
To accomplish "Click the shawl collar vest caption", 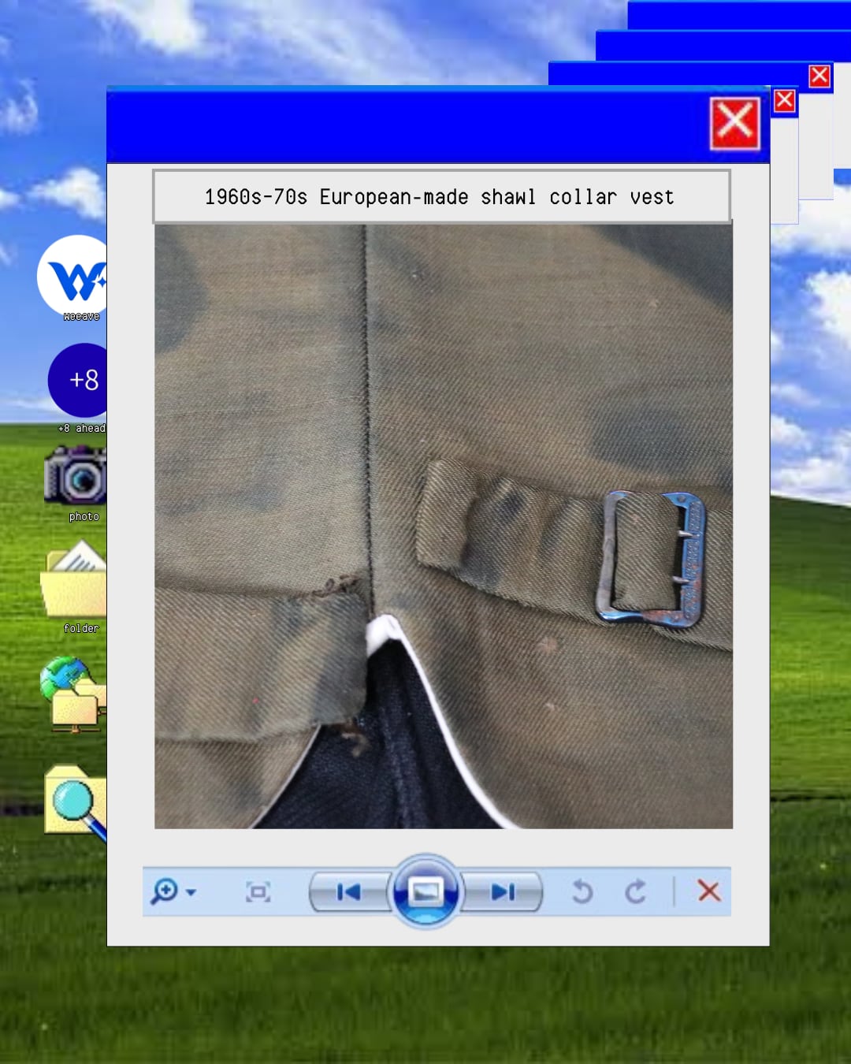I will point(441,196).
